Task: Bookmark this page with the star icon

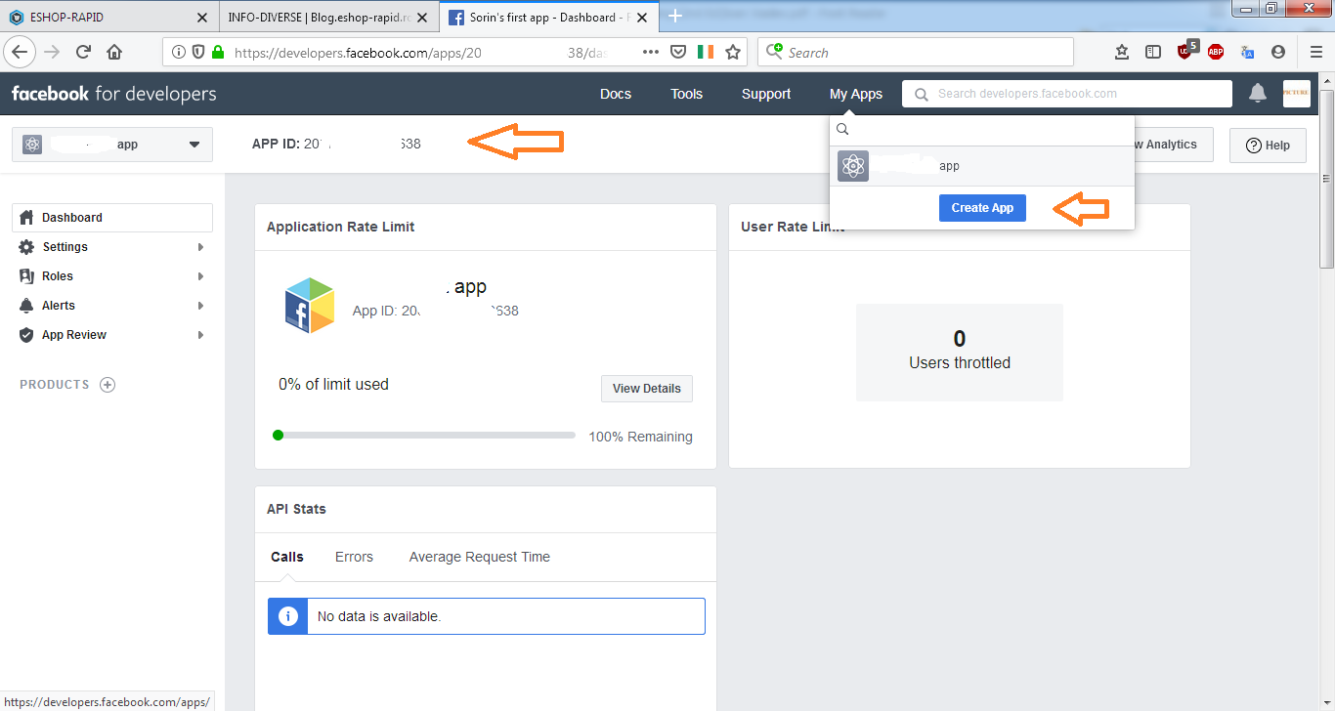Action: click(x=733, y=52)
